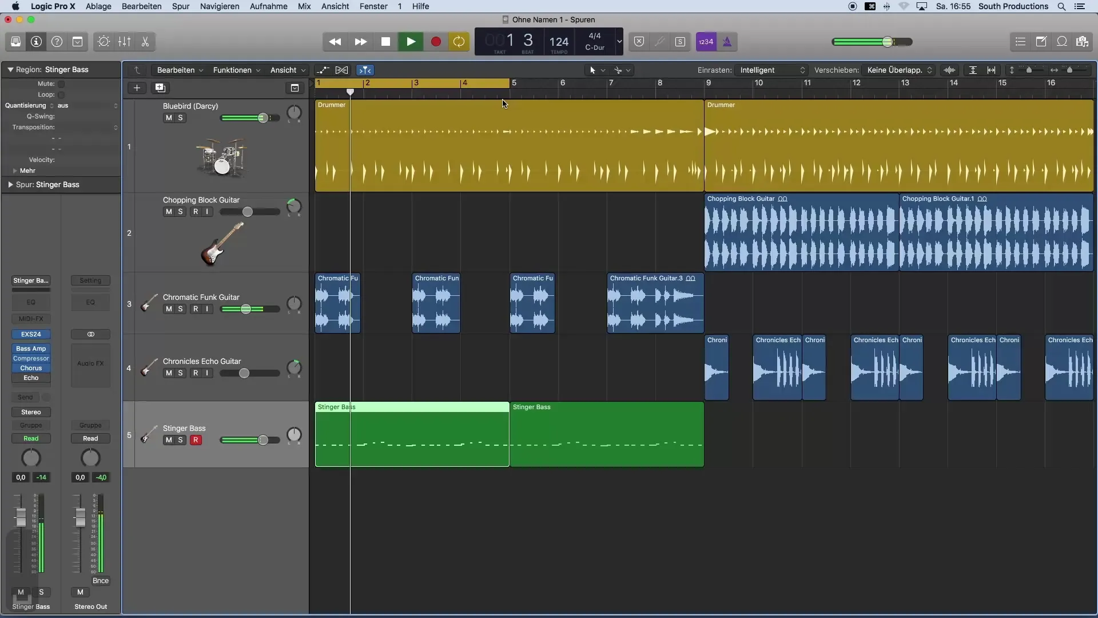Open the Loop Browser icon

click(1061, 42)
